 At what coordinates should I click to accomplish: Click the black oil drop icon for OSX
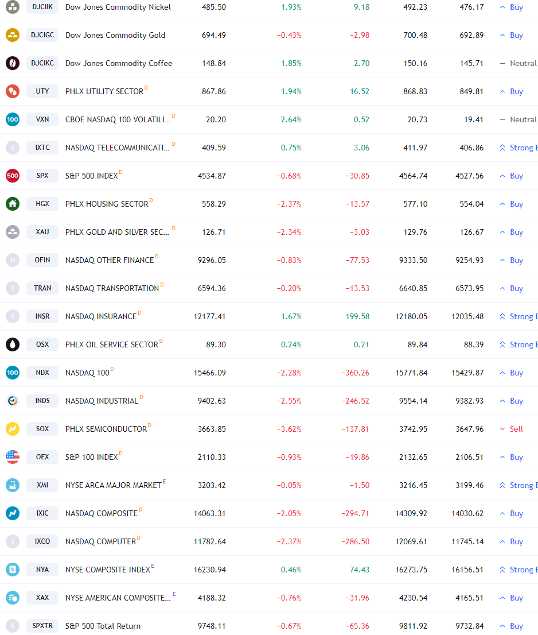pos(13,344)
